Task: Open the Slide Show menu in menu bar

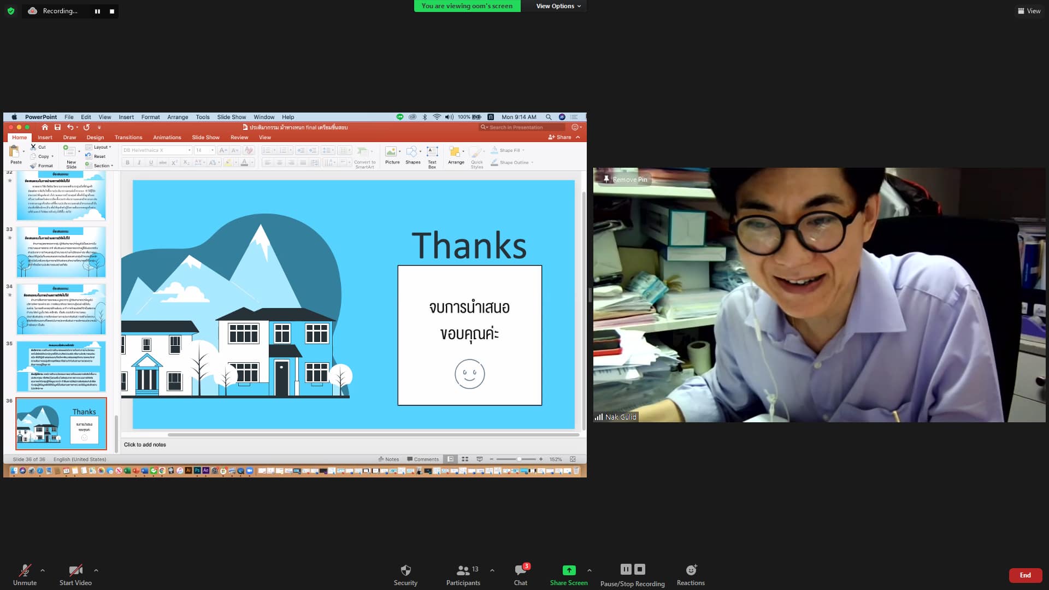Action: tap(231, 117)
